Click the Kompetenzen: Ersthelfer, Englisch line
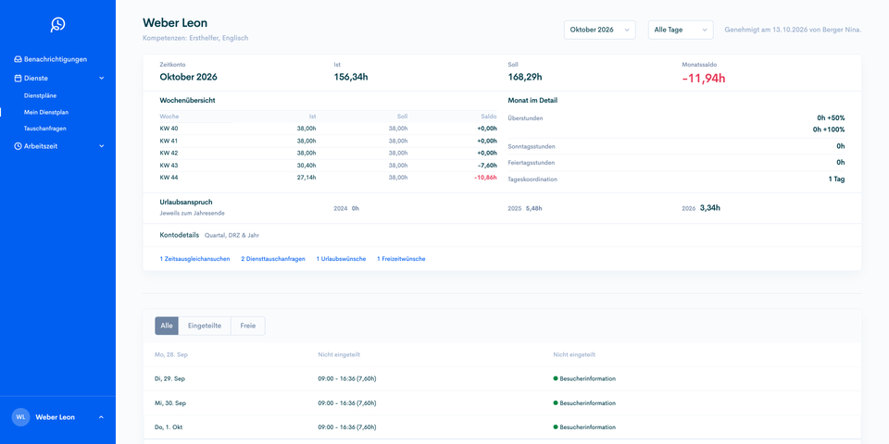The image size is (889, 444). click(195, 38)
